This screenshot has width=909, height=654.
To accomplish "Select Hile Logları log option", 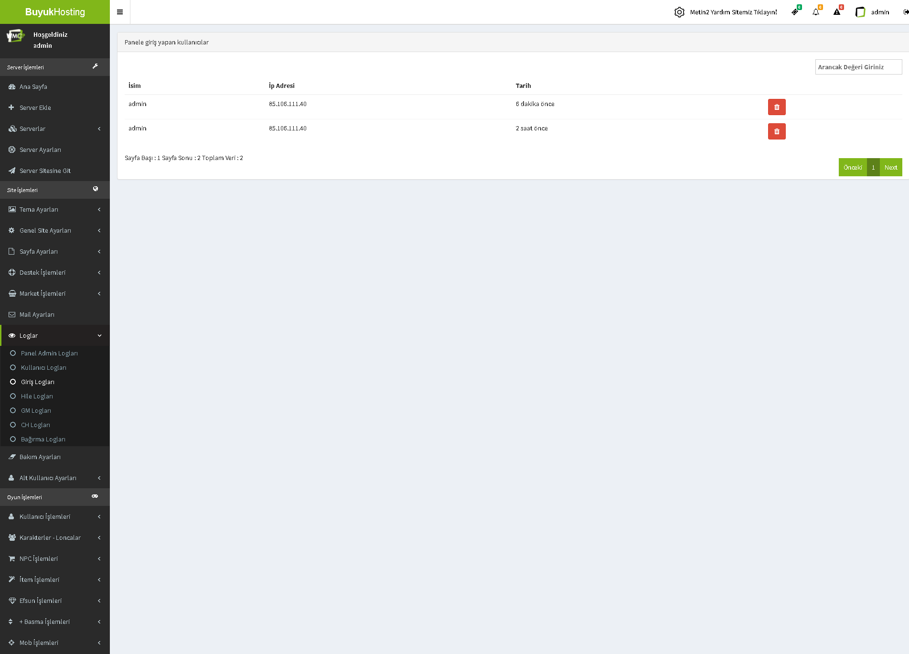I will [x=37, y=397].
